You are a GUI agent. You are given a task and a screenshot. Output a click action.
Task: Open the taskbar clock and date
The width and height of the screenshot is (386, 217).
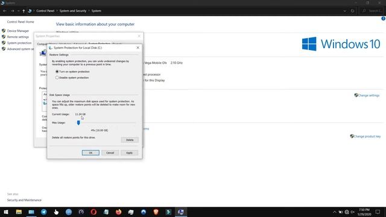pos(364,212)
